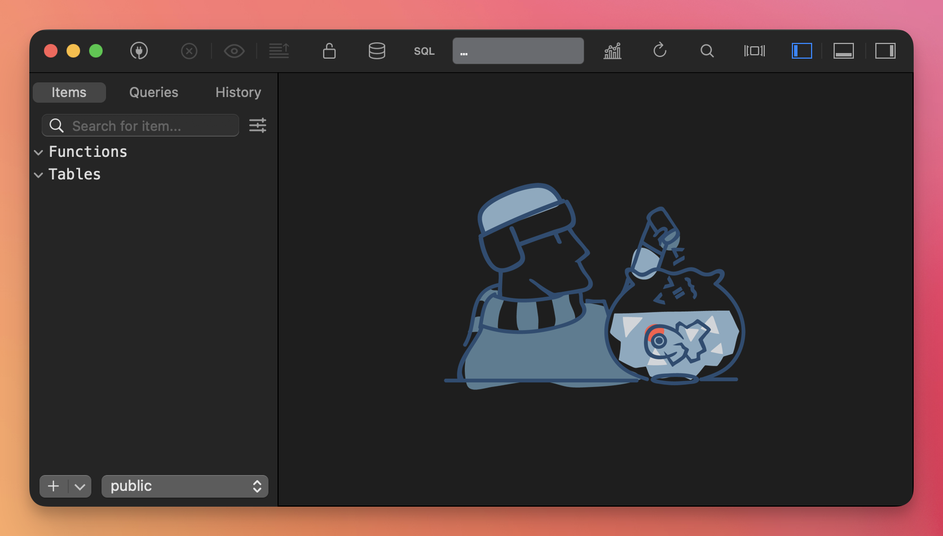943x536 pixels.
Task: Open the metrics chart icon
Action: (x=612, y=51)
